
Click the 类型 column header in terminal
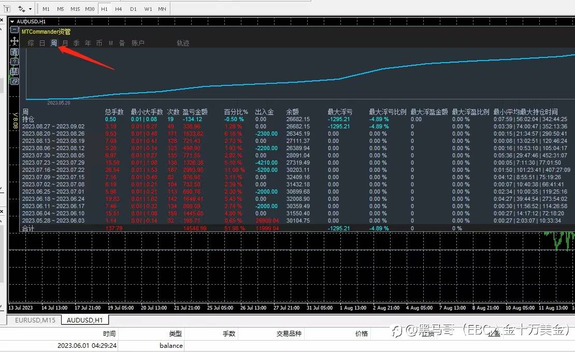175,333
